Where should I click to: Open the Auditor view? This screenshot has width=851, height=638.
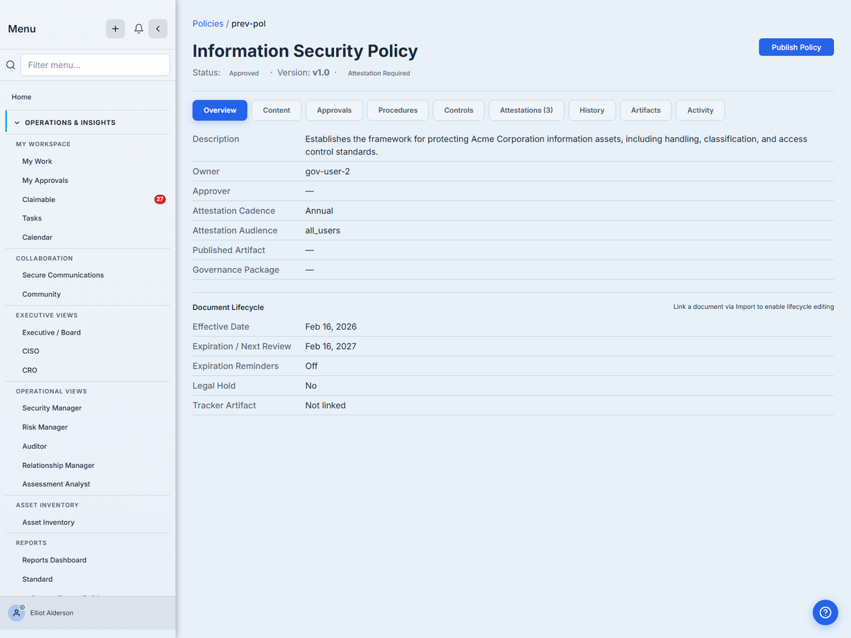click(x=34, y=447)
